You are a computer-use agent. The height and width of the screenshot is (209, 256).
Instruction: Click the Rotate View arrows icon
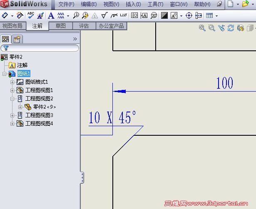tap(231, 28)
